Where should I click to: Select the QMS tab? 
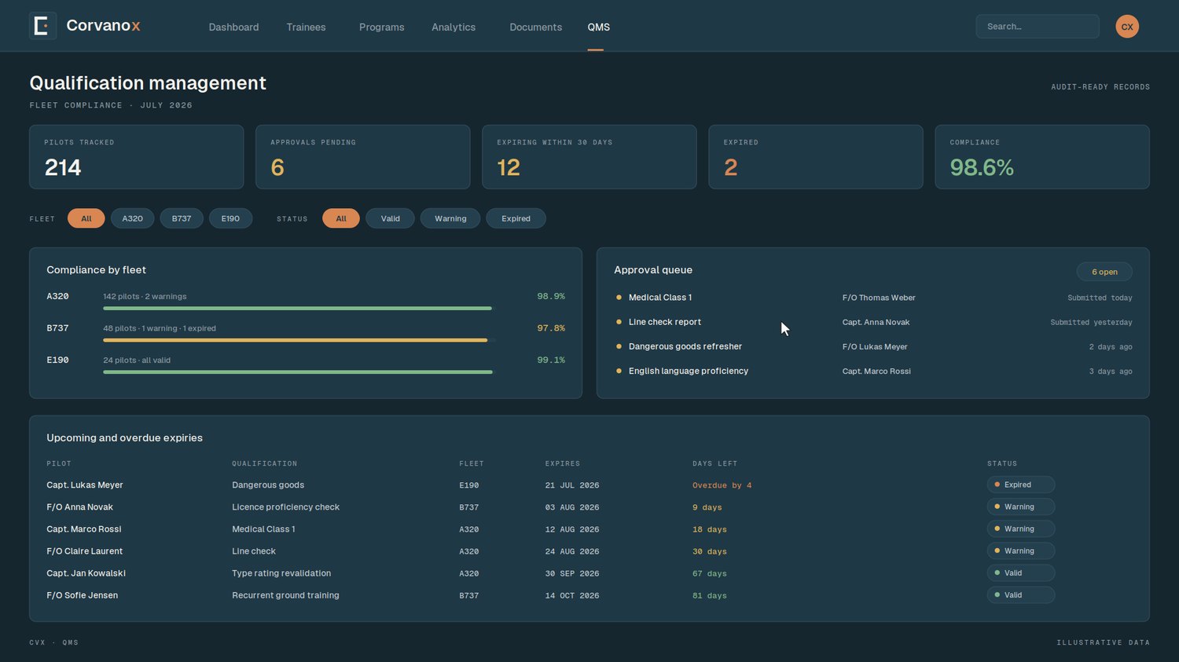pos(598,27)
